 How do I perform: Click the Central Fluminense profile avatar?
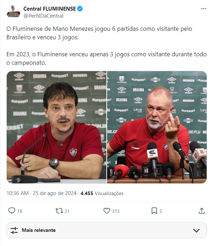tap(13, 11)
